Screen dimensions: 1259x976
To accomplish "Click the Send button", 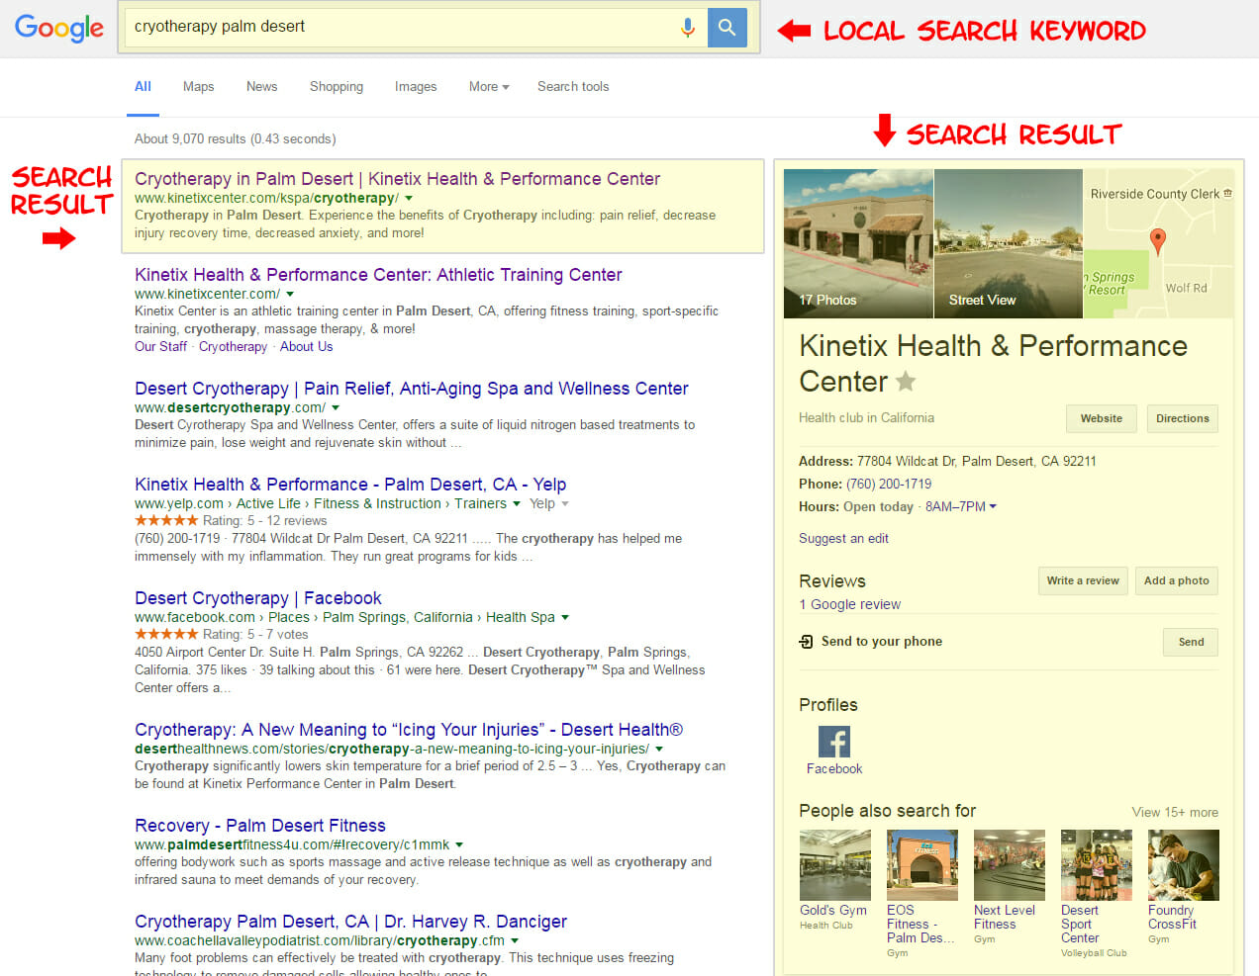I will point(1191,642).
